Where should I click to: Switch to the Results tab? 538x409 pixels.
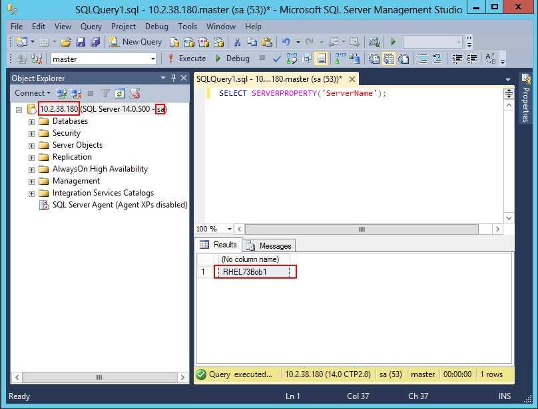218,245
